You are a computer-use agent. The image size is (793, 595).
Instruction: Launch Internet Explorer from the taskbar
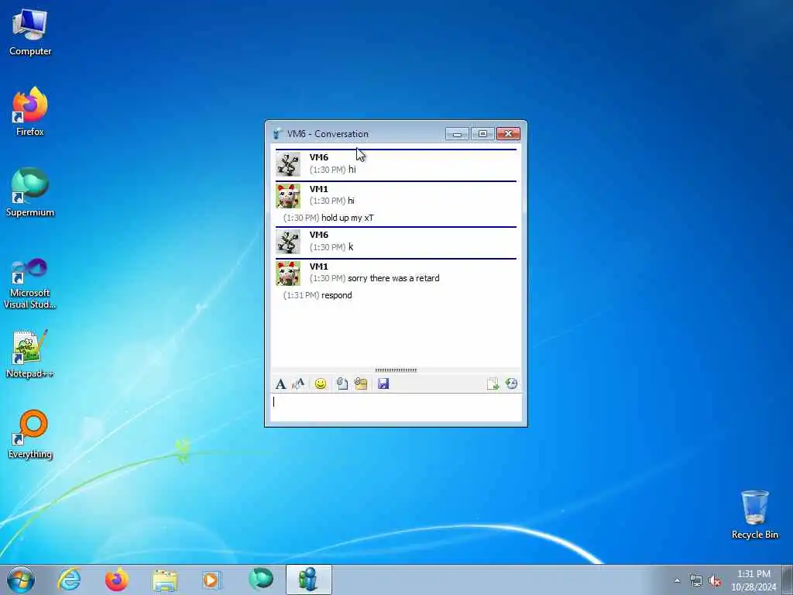tap(69, 580)
